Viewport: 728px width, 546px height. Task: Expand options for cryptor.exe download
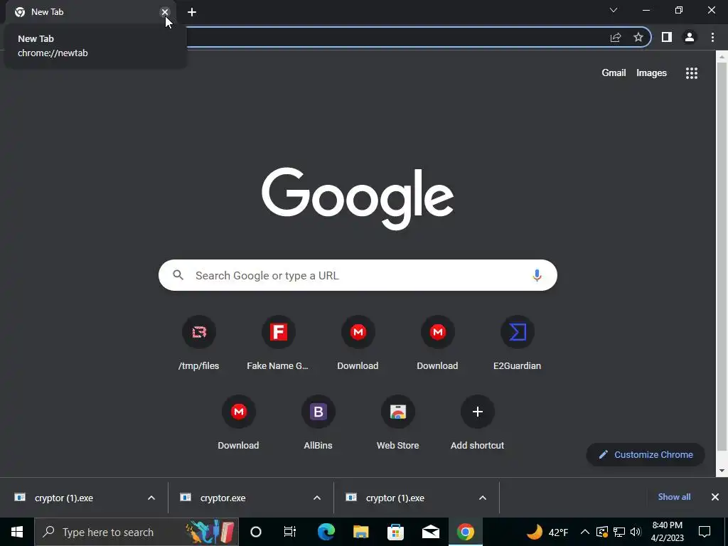pyautogui.click(x=317, y=498)
